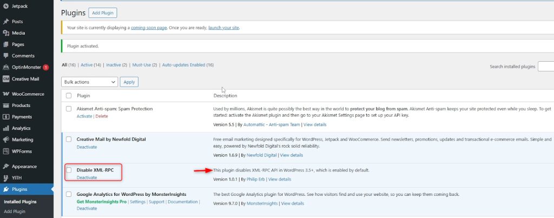This screenshot has width=554, height=218.
Task: Click the Pages icon in sidebar
Action: pyautogui.click(x=5, y=44)
